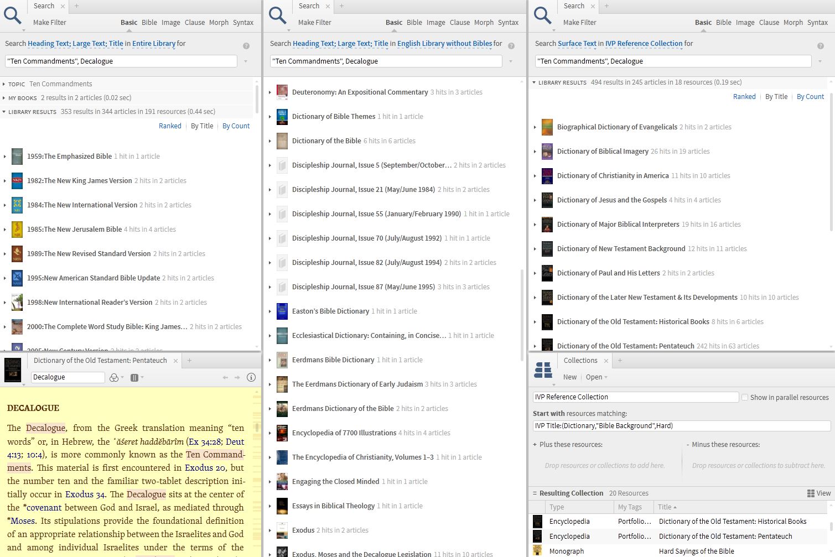Expand TOPIC Ten Commandments section
The image size is (835, 557).
[4, 84]
